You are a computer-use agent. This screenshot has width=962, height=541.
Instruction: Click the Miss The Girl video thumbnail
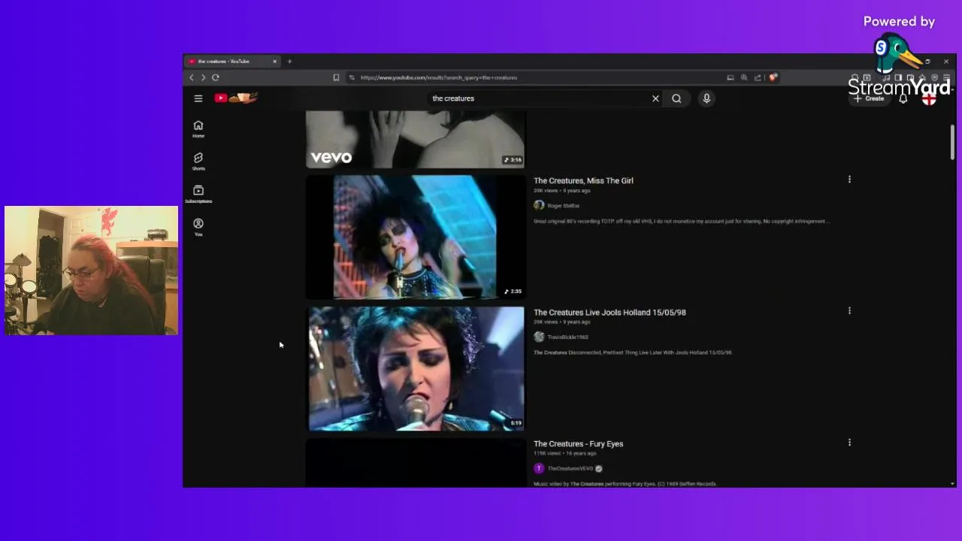[x=416, y=237]
